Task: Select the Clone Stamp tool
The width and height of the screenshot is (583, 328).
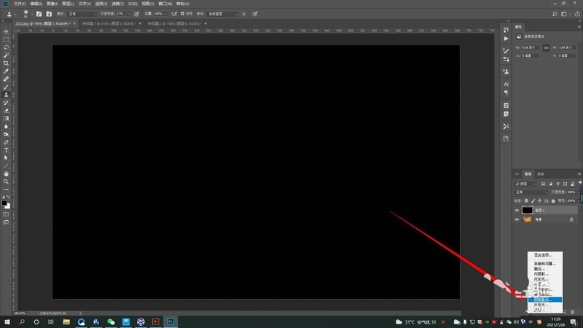Action: [6, 95]
